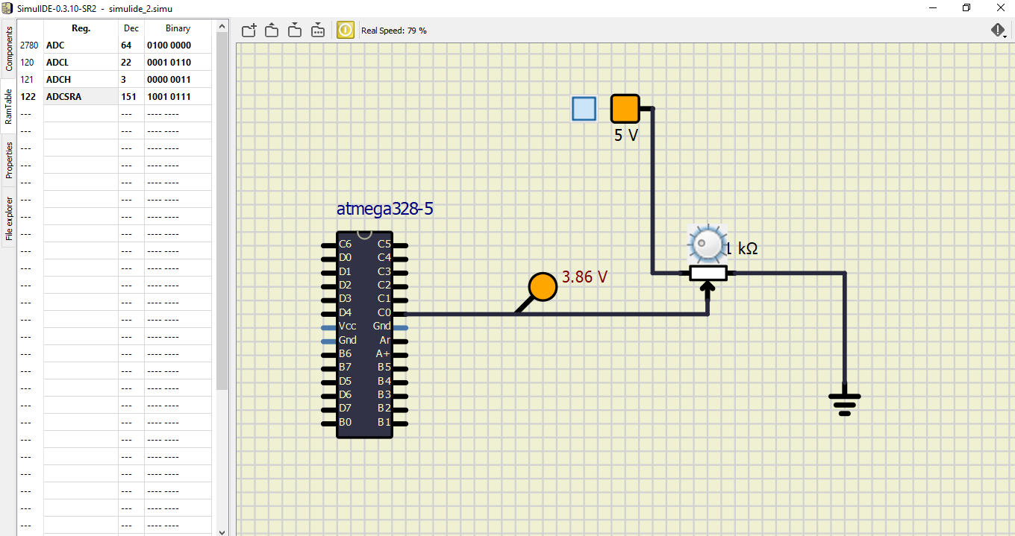Open the info menu icon in the canvas corner

999,30
